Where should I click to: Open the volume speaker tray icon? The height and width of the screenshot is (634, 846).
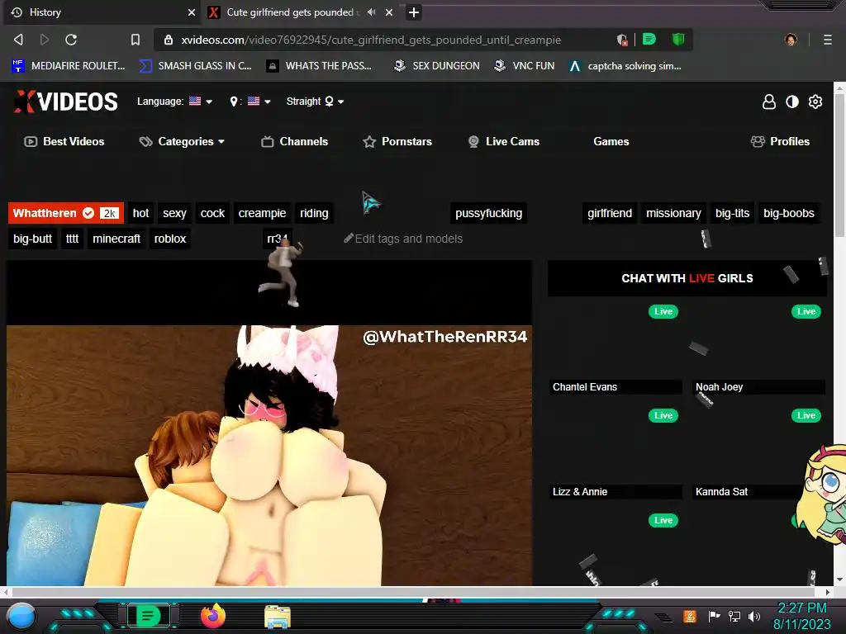754,616
